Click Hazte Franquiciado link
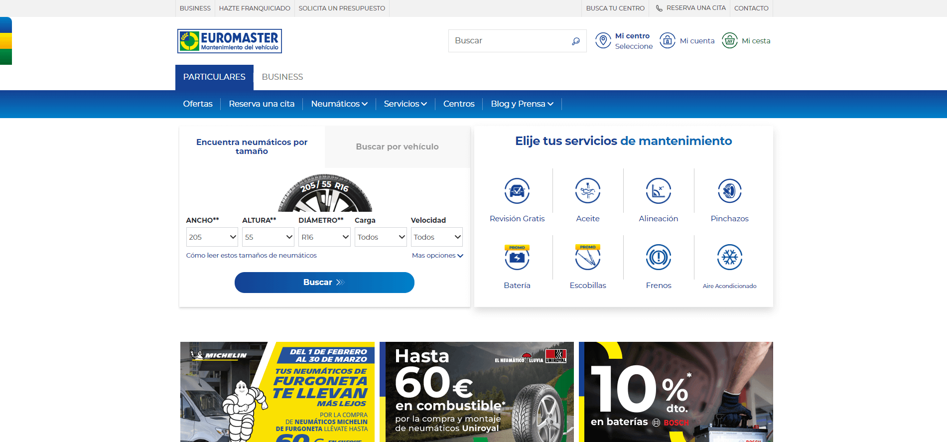Viewport: 947px width, 442px height. click(255, 8)
